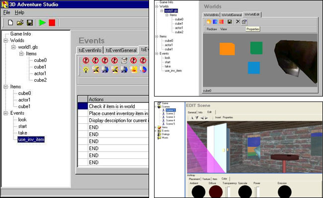
Task: Click the black X delete icon in Worlds toolbar
Action: click(x=237, y=22)
